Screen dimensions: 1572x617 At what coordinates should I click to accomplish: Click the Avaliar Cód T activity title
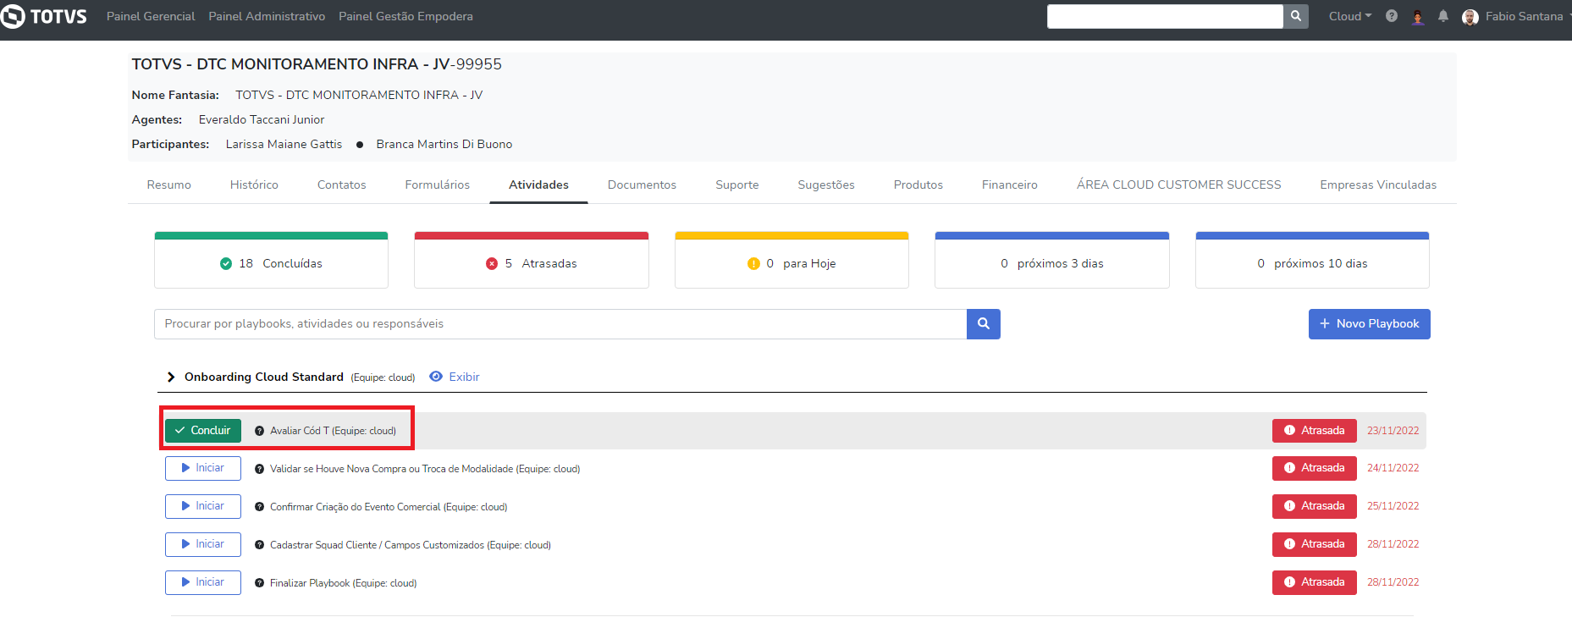pyautogui.click(x=333, y=431)
